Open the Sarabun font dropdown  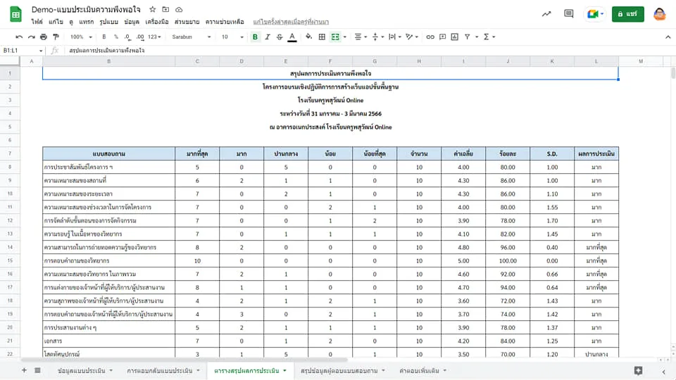click(x=191, y=37)
